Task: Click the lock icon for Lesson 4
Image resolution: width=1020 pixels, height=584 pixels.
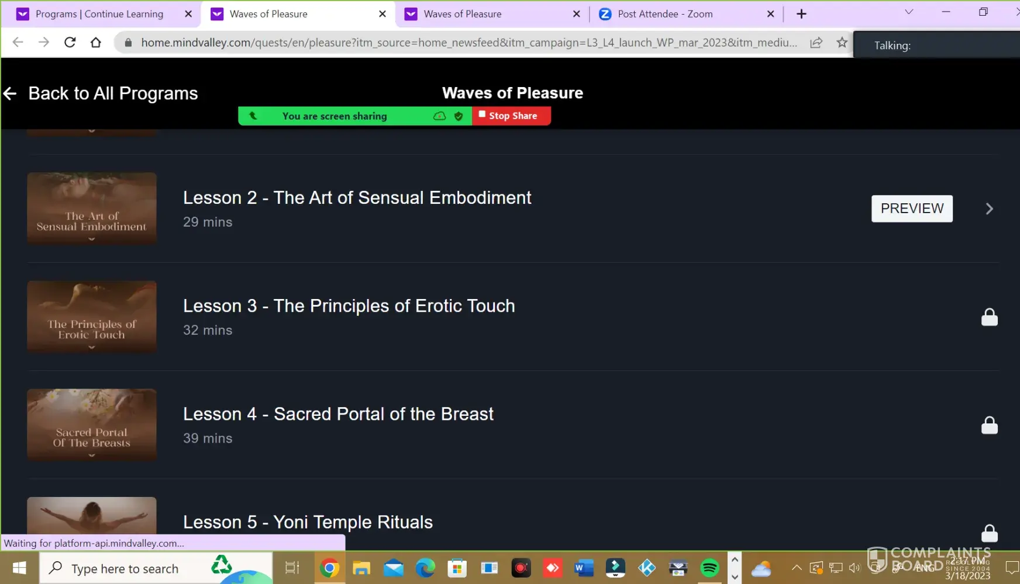Action: point(989,425)
